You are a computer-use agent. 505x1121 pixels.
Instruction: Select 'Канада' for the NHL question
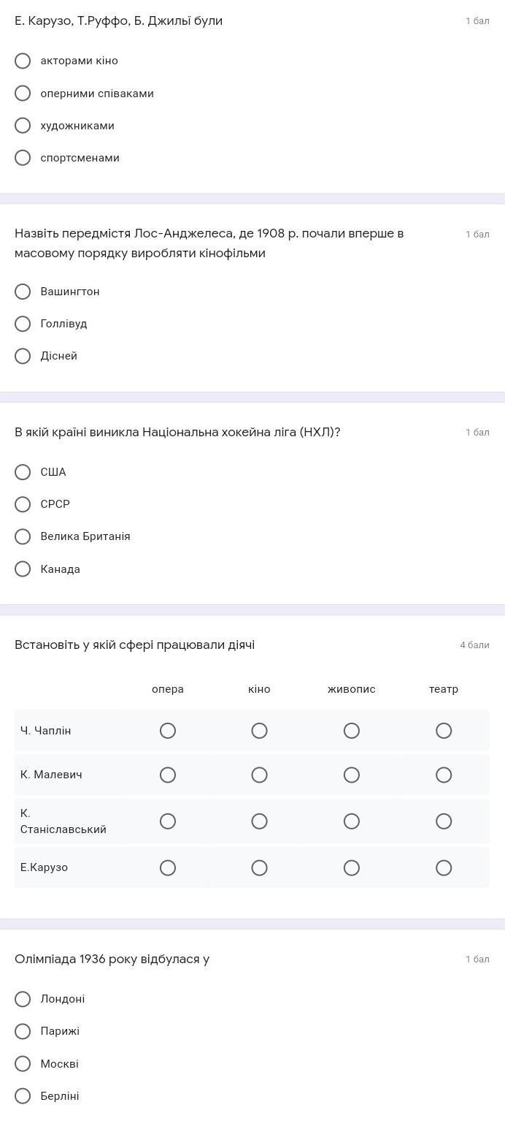[23, 569]
